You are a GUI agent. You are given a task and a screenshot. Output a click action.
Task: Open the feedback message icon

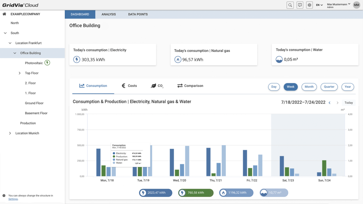click(300, 5)
